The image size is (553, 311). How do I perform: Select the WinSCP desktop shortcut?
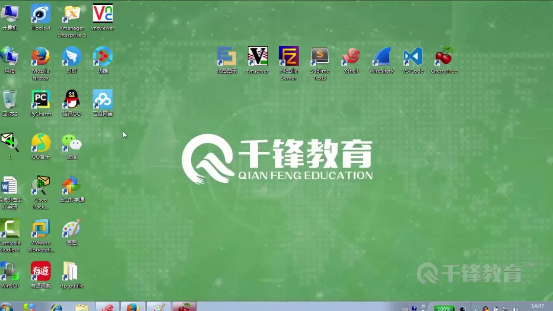pos(10,275)
